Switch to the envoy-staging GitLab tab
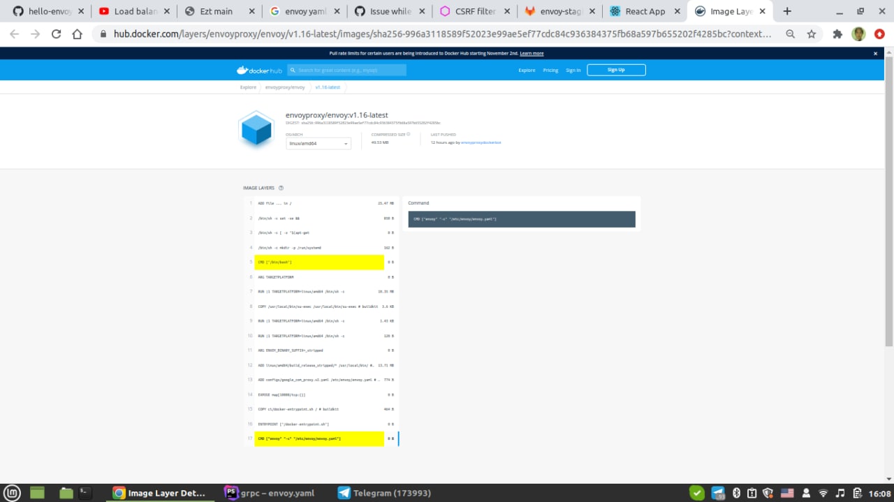 (x=559, y=11)
